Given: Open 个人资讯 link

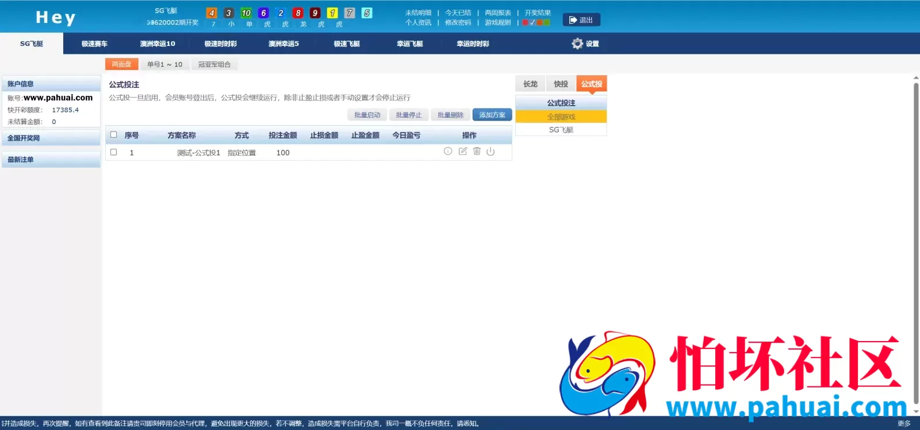Looking at the screenshot, I should point(418,23).
